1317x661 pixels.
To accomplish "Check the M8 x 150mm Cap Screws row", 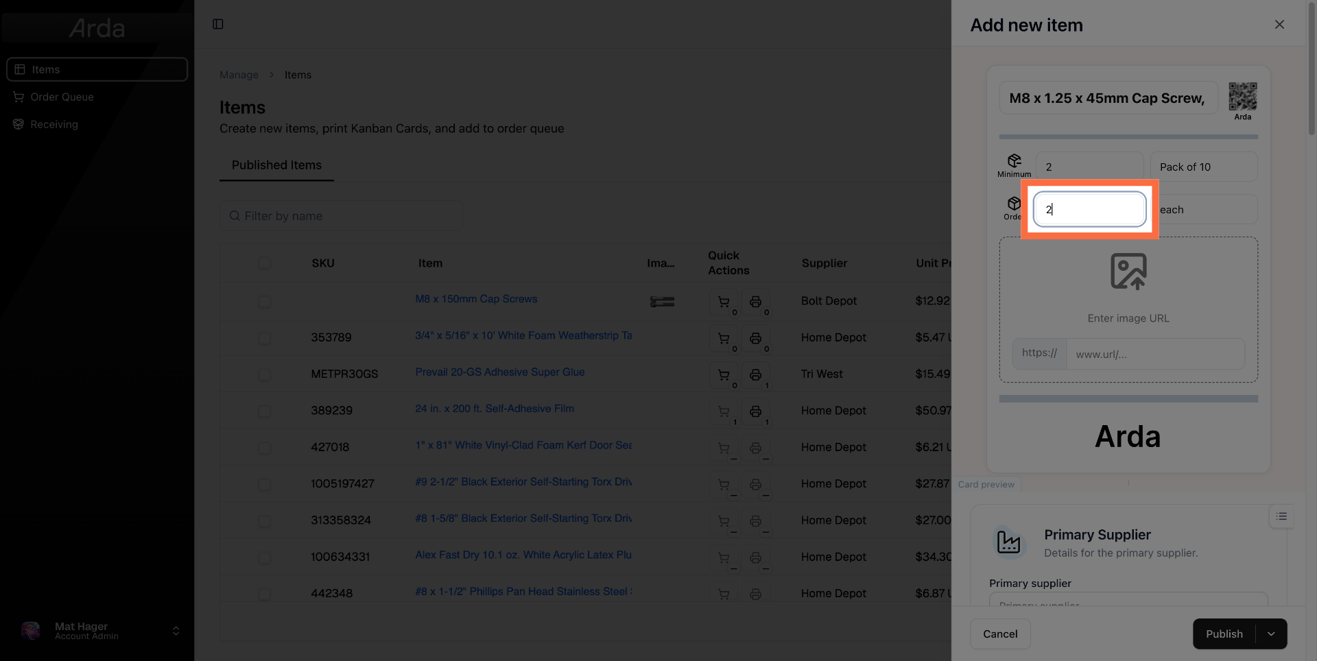I will coord(264,302).
